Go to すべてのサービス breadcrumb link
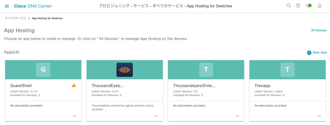Viewport: 330px width, 125px height. point(16,18)
